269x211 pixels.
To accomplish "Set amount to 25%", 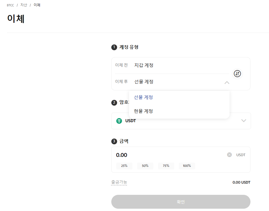I will [124, 166].
